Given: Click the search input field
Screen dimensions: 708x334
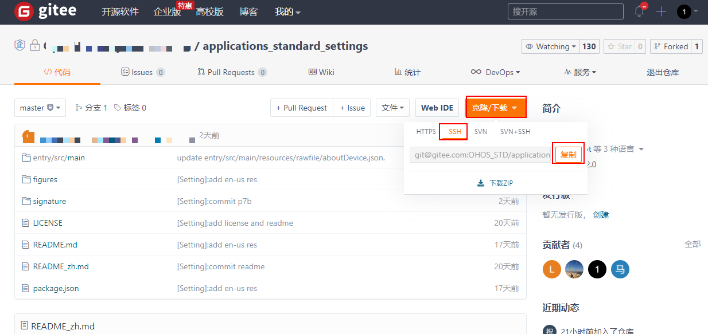Looking at the screenshot, I should coord(565,11).
